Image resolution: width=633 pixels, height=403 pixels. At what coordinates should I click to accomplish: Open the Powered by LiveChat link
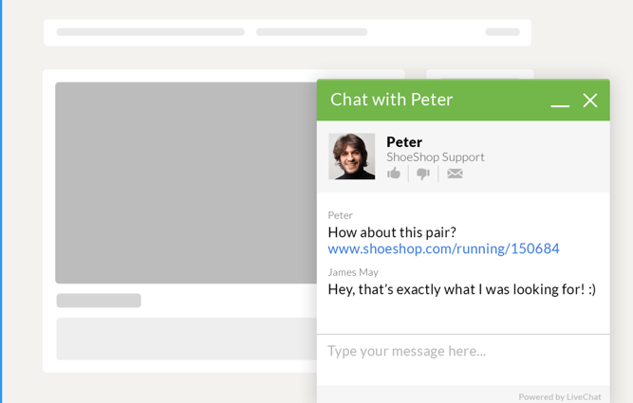tap(560, 397)
